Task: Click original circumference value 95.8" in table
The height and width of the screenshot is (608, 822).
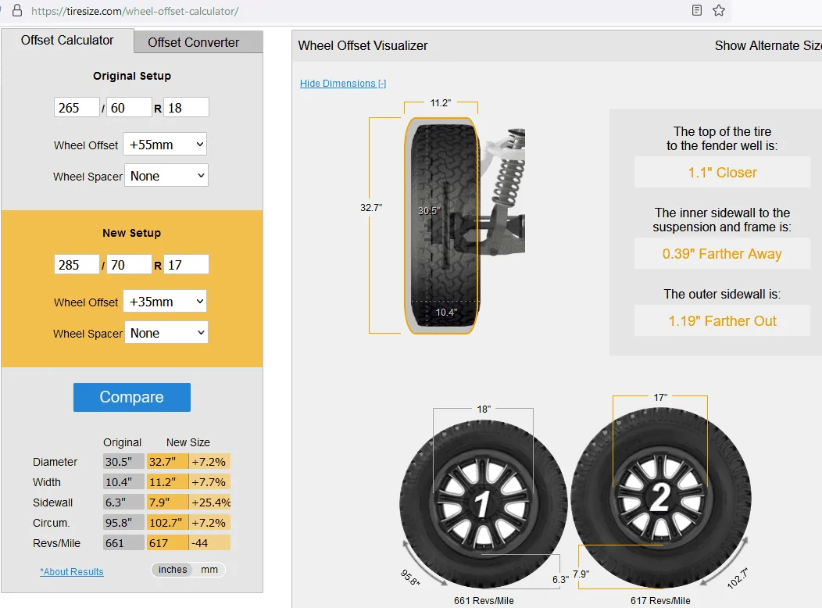Action: coord(123,523)
